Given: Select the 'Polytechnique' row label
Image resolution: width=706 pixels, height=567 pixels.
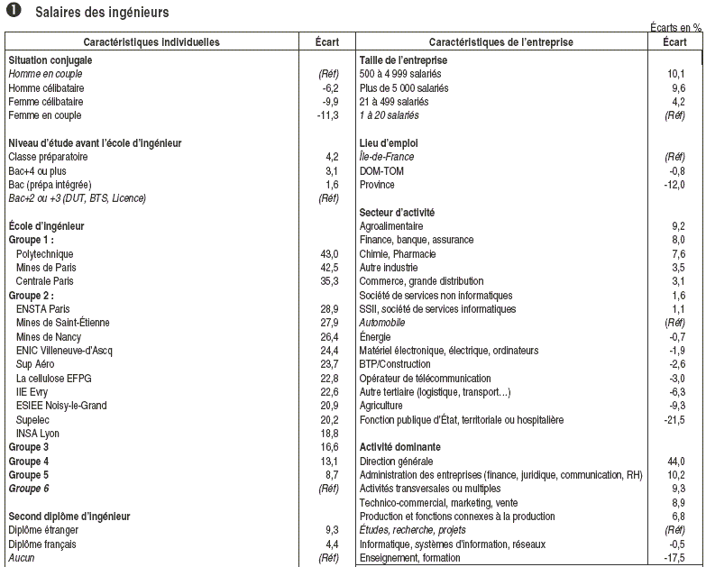Looking at the screenshot, I should click(x=44, y=254).
